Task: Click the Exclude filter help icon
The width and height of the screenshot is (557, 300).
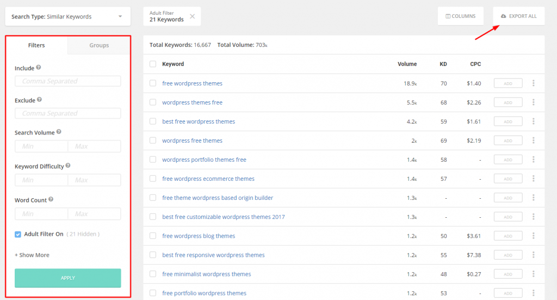Action: click(x=40, y=100)
